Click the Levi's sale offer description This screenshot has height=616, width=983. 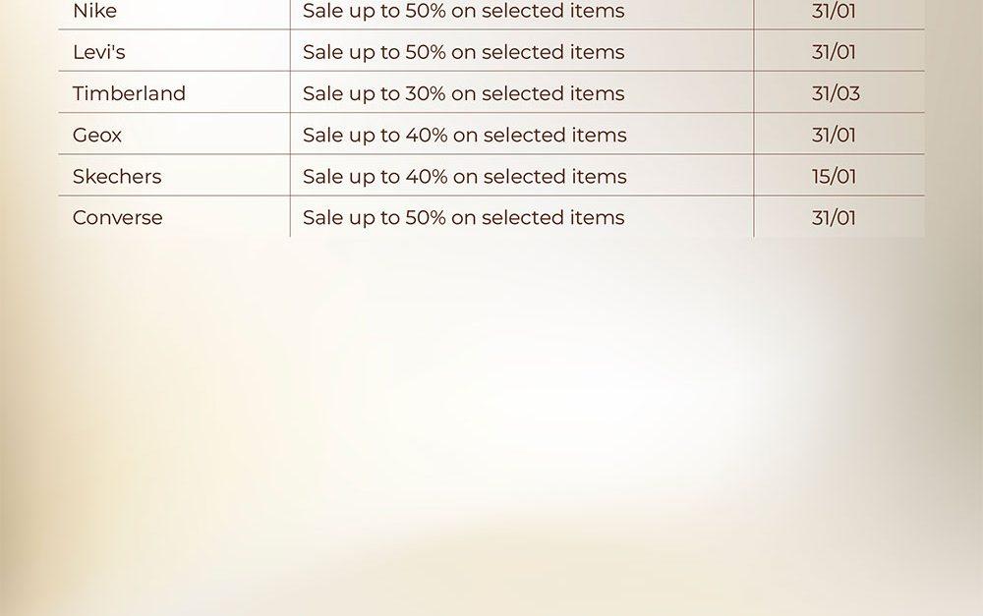pyautogui.click(x=463, y=52)
